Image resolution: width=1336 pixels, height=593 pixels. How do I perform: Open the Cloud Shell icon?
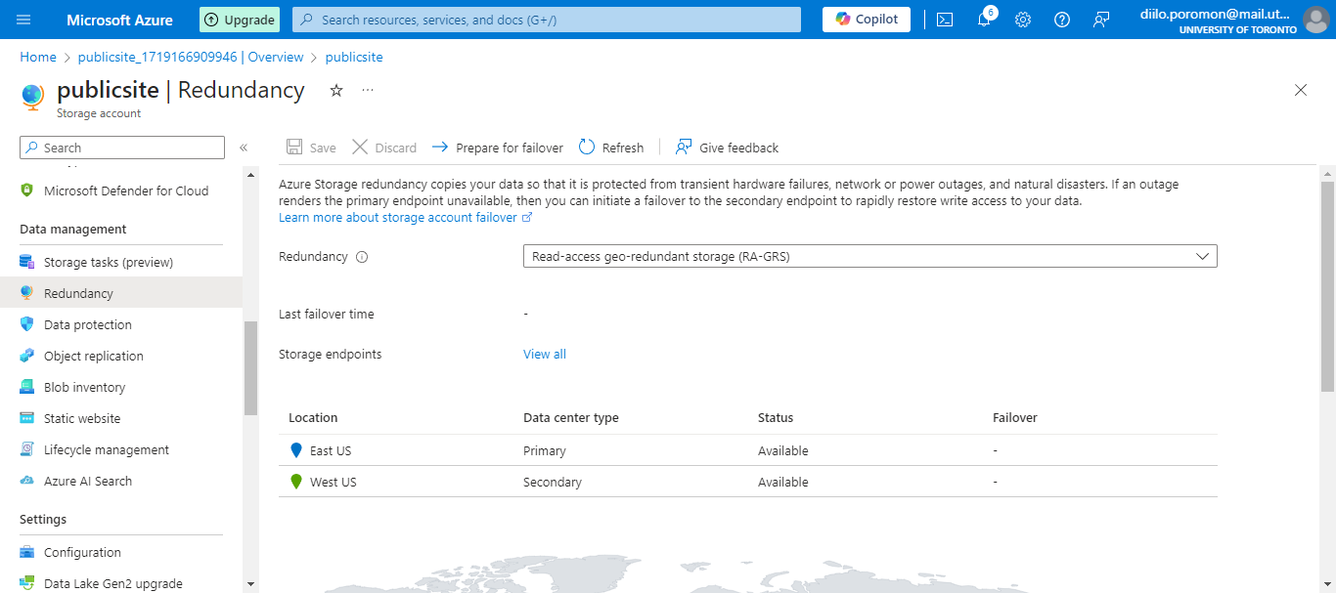tap(945, 20)
